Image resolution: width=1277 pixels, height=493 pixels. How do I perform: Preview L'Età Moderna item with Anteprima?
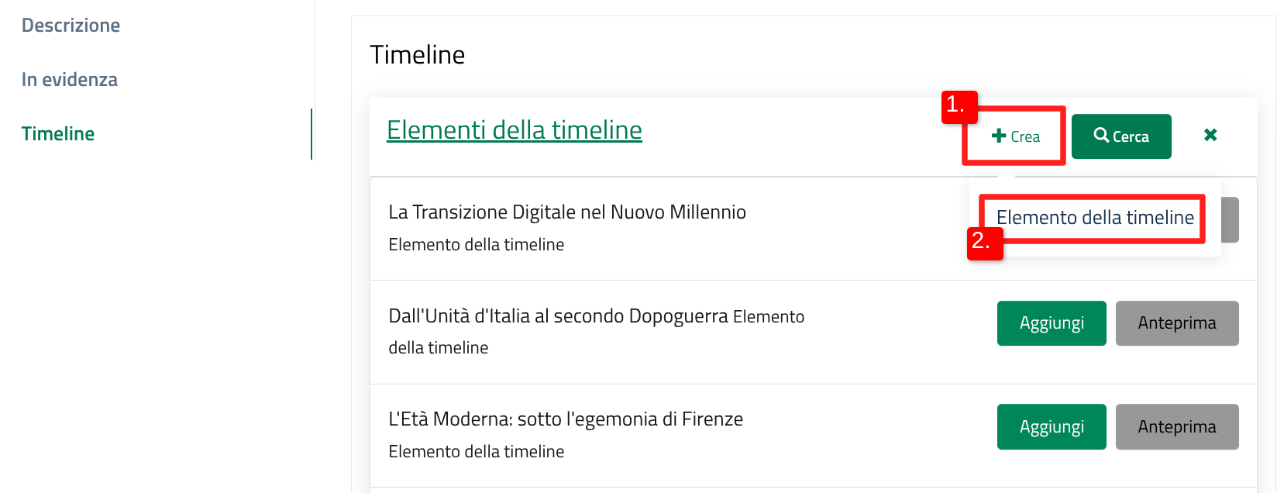pyautogui.click(x=1177, y=427)
